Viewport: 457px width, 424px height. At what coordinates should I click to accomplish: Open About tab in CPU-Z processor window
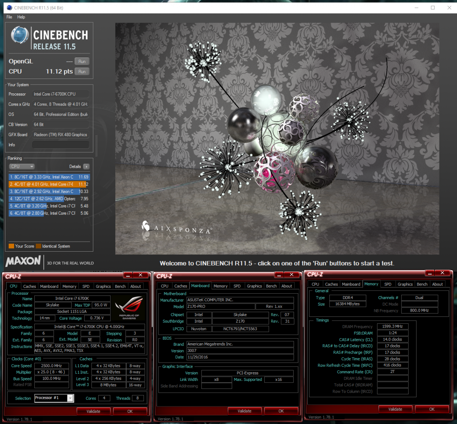[x=136, y=286]
